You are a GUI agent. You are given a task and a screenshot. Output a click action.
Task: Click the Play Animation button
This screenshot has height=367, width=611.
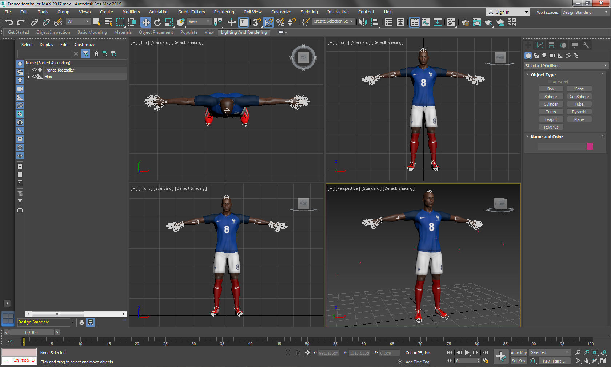click(467, 352)
